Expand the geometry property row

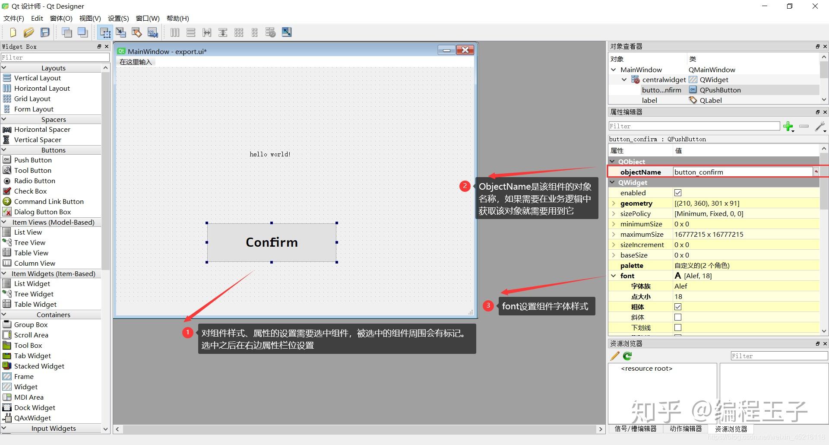coord(614,203)
